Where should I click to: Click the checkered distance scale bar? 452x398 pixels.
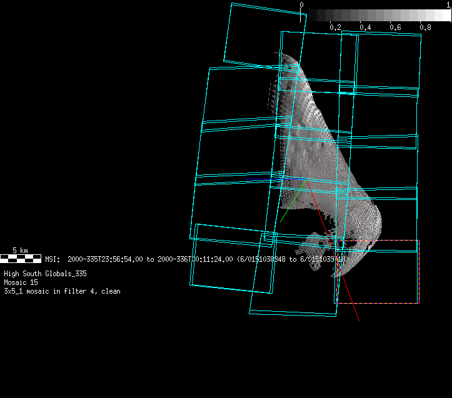tap(20, 258)
